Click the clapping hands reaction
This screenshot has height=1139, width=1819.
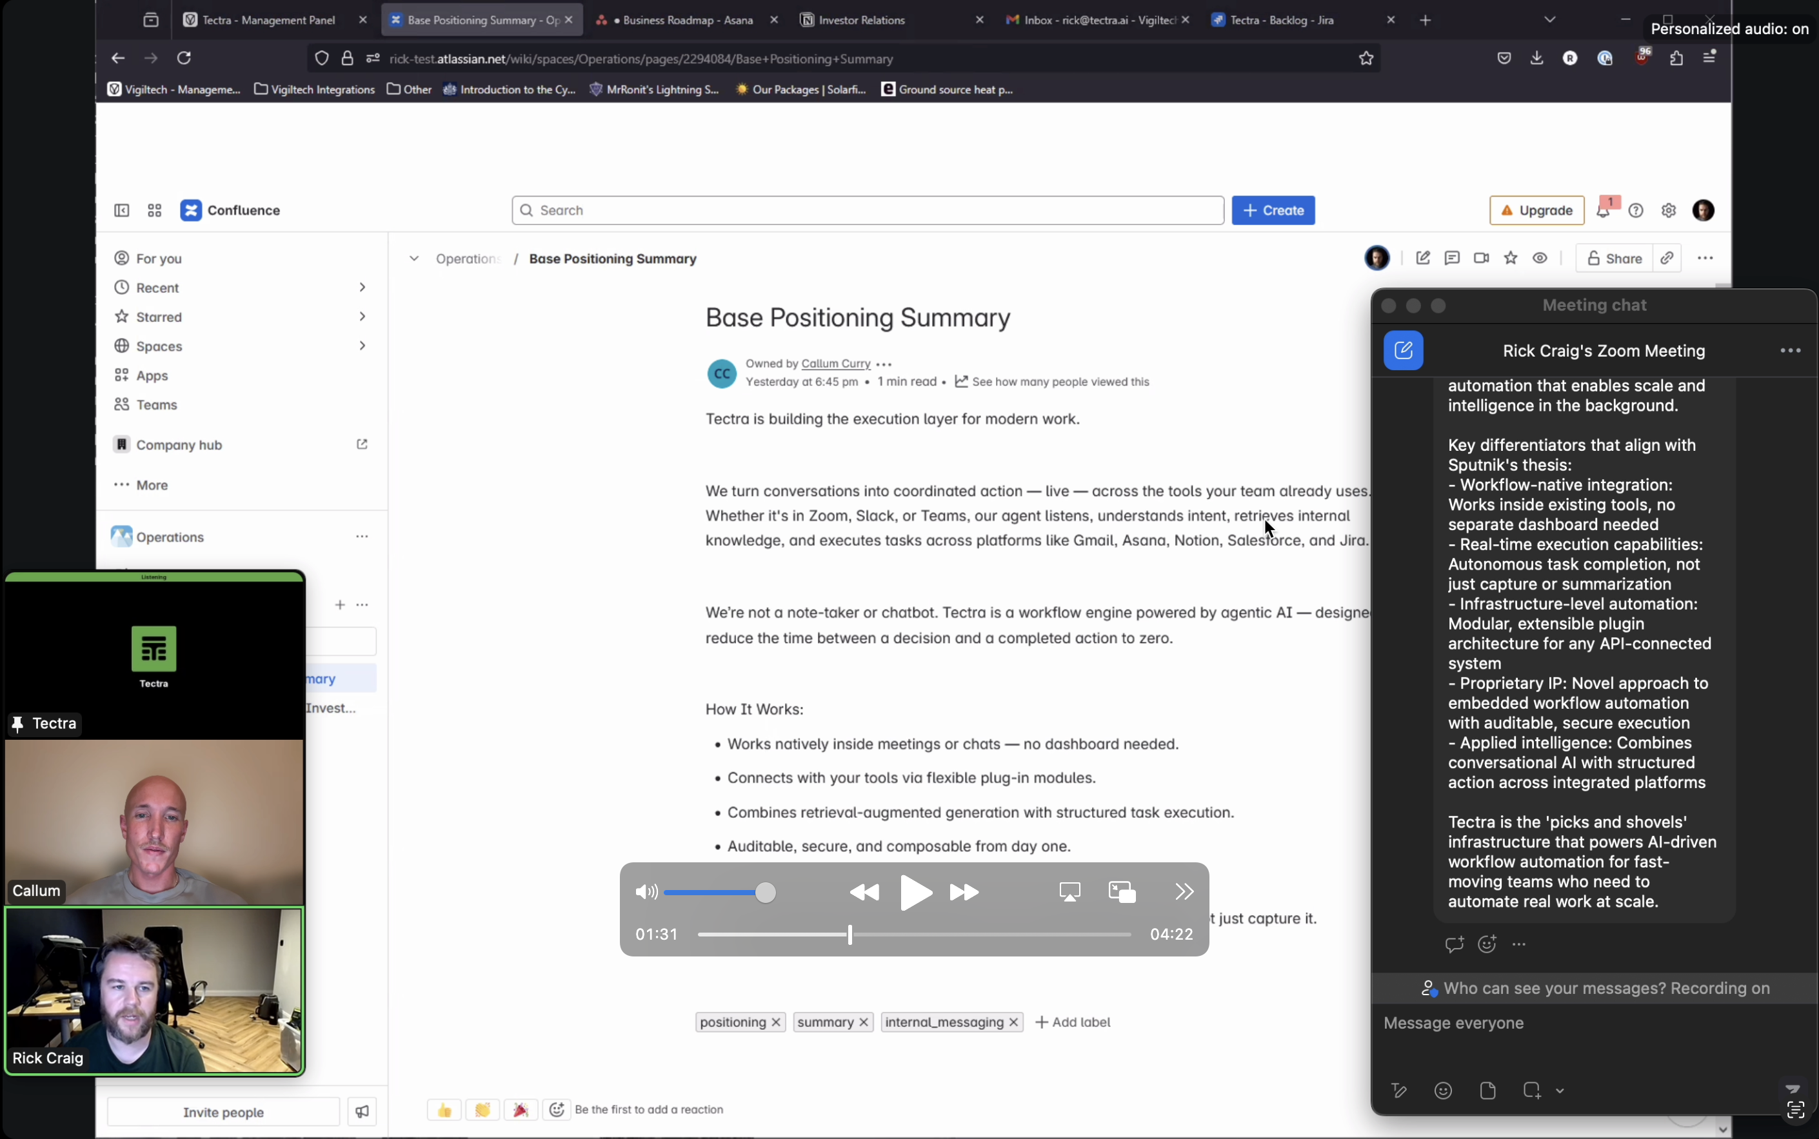[x=482, y=1109]
